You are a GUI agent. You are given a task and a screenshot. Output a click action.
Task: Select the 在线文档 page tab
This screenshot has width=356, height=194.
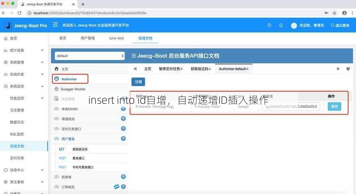[x=145, y=38]
